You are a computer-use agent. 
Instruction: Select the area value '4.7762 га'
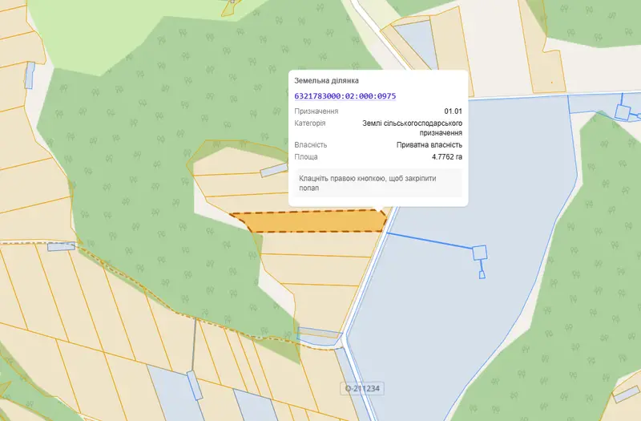[447, 156]
